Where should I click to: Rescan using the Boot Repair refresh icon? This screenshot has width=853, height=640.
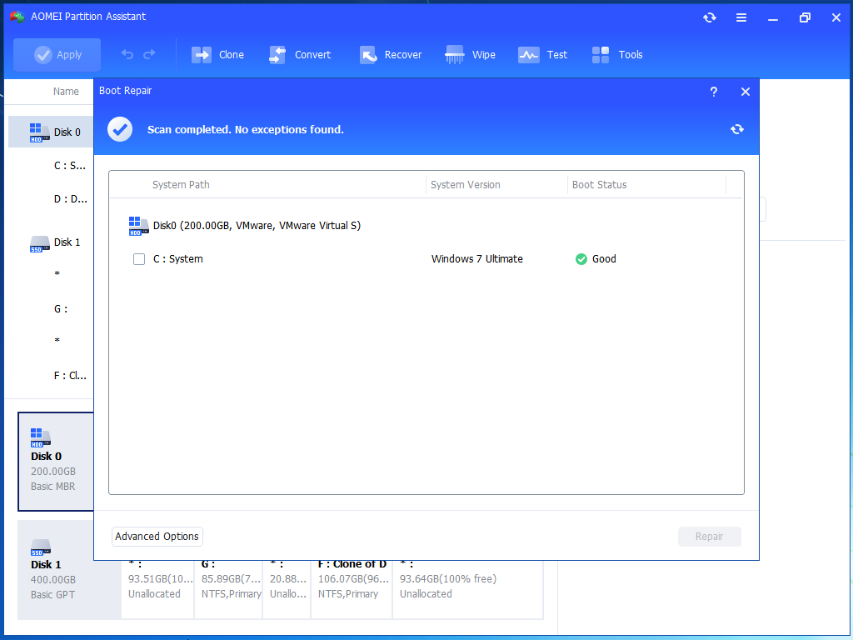(x=736, y=129)
